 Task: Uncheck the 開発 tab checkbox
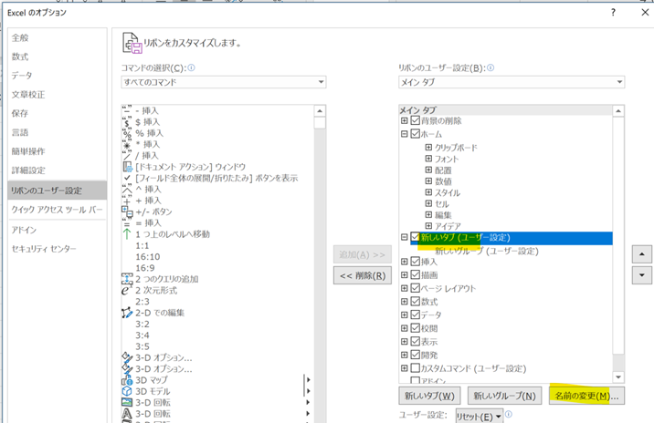(415, 355)
